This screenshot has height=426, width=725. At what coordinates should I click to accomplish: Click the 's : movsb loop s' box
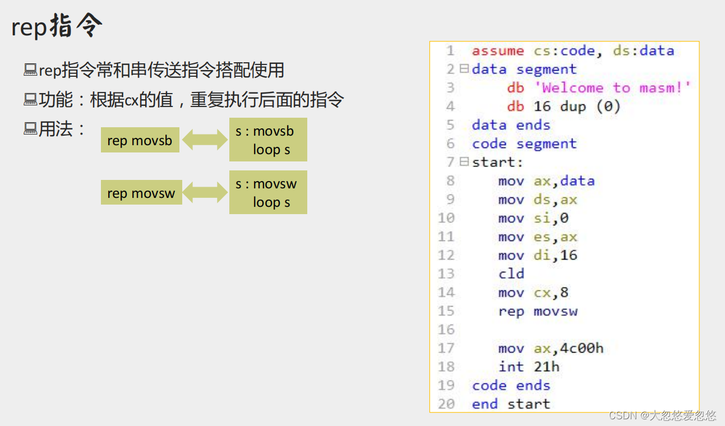(268, 140)
